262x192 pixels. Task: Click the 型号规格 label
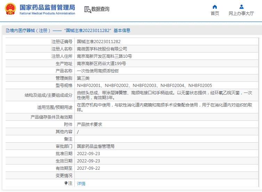[x=64, y=86]
